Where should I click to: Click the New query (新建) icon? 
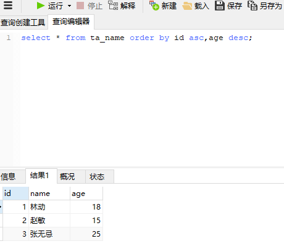point(154,6)
